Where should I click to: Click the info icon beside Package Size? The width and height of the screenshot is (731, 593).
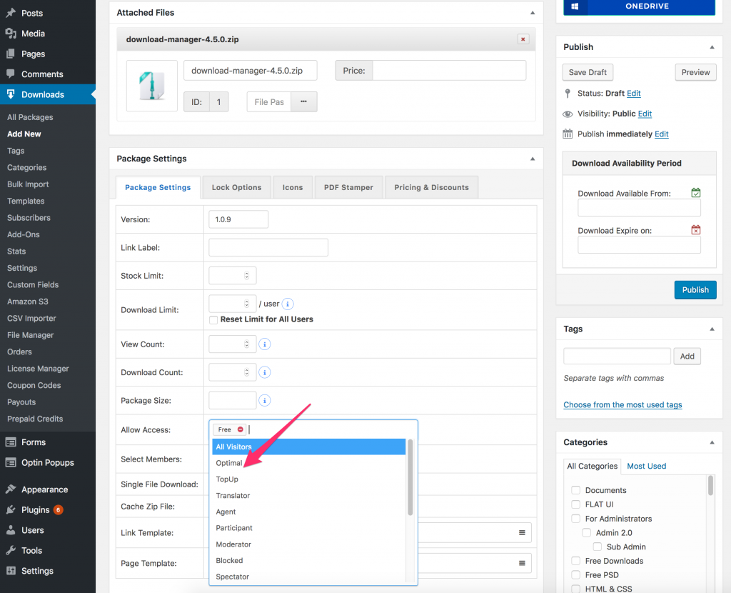(264, 400)
